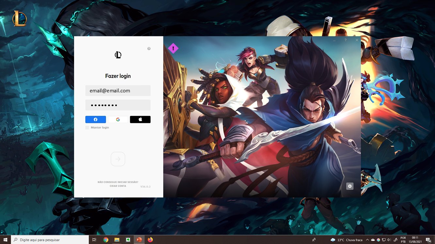Open Evernote from the taskbar
This screenshot has height=244, width=435.
128,240
